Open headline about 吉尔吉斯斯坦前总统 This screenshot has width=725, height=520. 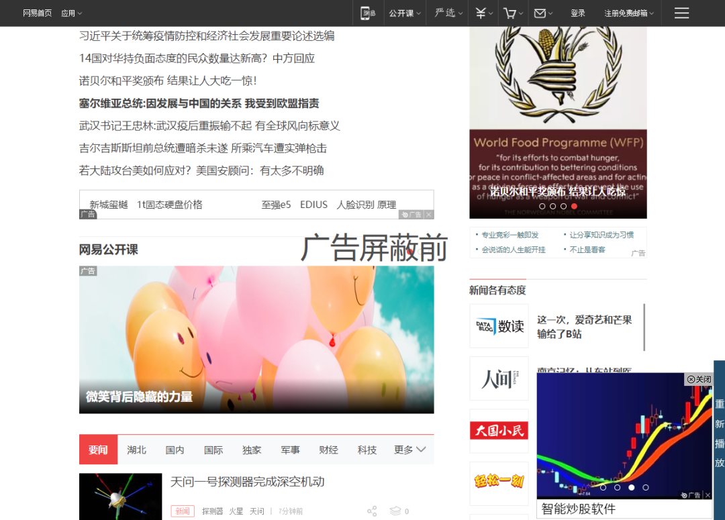tap(203, 148)
